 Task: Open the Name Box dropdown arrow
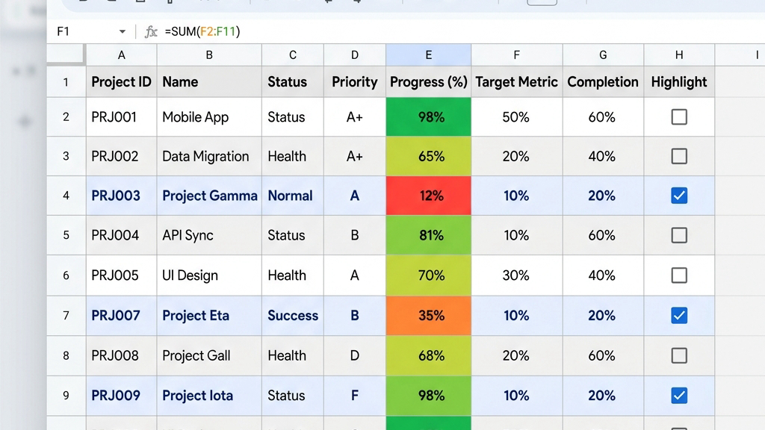[x=122, y=31]
